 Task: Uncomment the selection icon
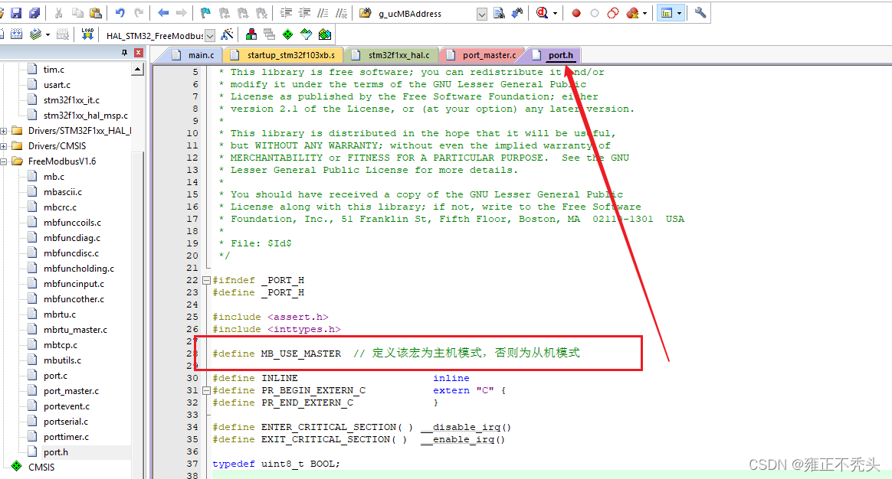(x=342, y=13)
